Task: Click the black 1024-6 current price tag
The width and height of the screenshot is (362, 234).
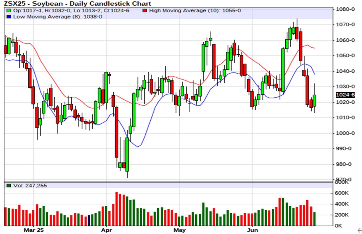Action: (345, 95)
